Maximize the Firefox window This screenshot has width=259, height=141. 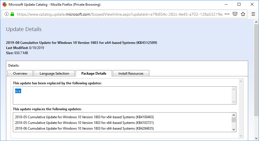239,5
